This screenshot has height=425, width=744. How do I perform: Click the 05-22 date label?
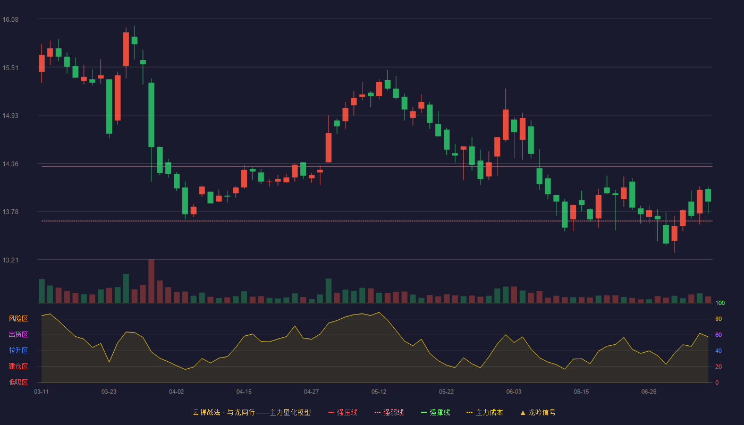tap(446, 392)
